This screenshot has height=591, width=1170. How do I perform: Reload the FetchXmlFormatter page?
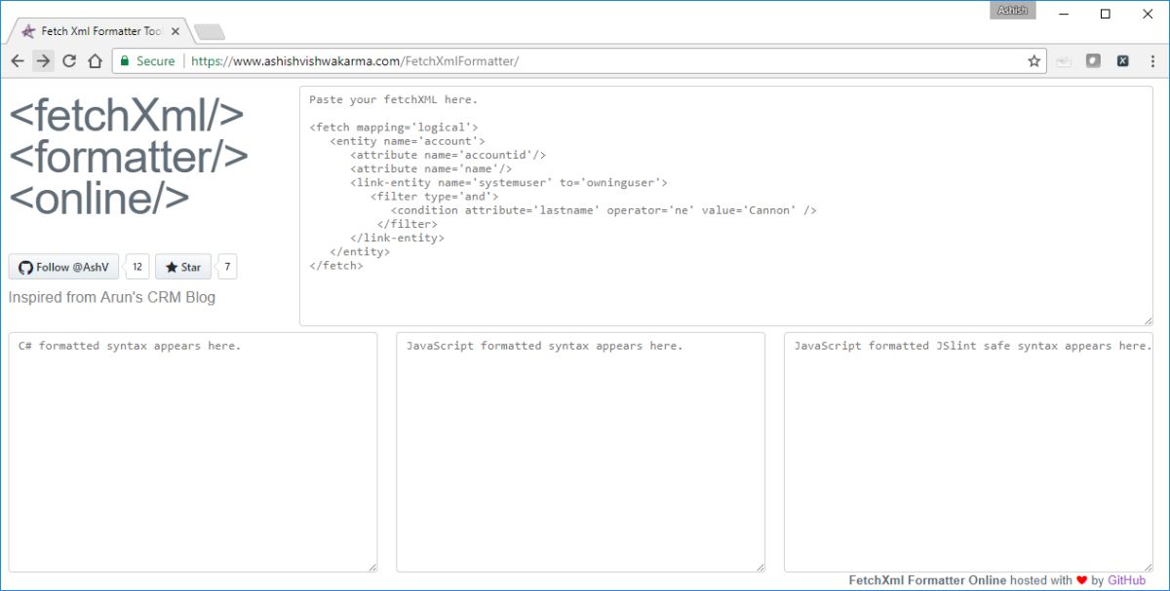coord(68,60)
